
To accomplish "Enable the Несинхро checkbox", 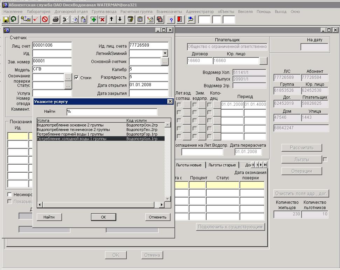I will point(10,195).
